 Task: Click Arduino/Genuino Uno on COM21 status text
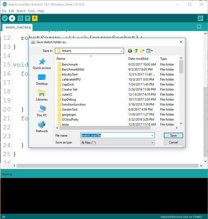click(x=182, y=217)
